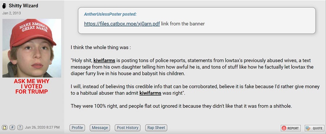
Task: Click the ? icon beside post date
Action: [20, 127]
